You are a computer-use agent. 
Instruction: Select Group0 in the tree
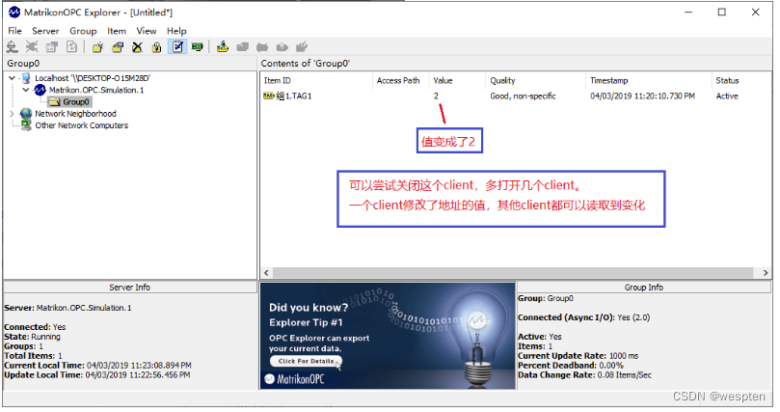point(76,102)
